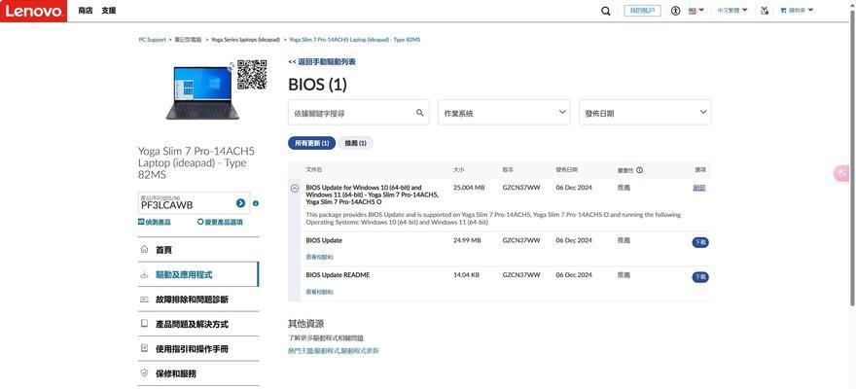This screenshot has height=389, width=856.
Task: Click 變更產品選項 link
Action: 220,222
